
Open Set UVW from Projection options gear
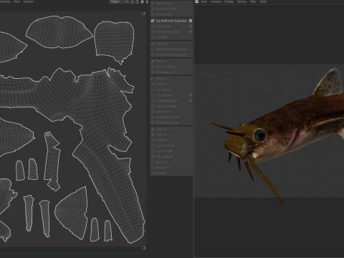click(191, 21)
